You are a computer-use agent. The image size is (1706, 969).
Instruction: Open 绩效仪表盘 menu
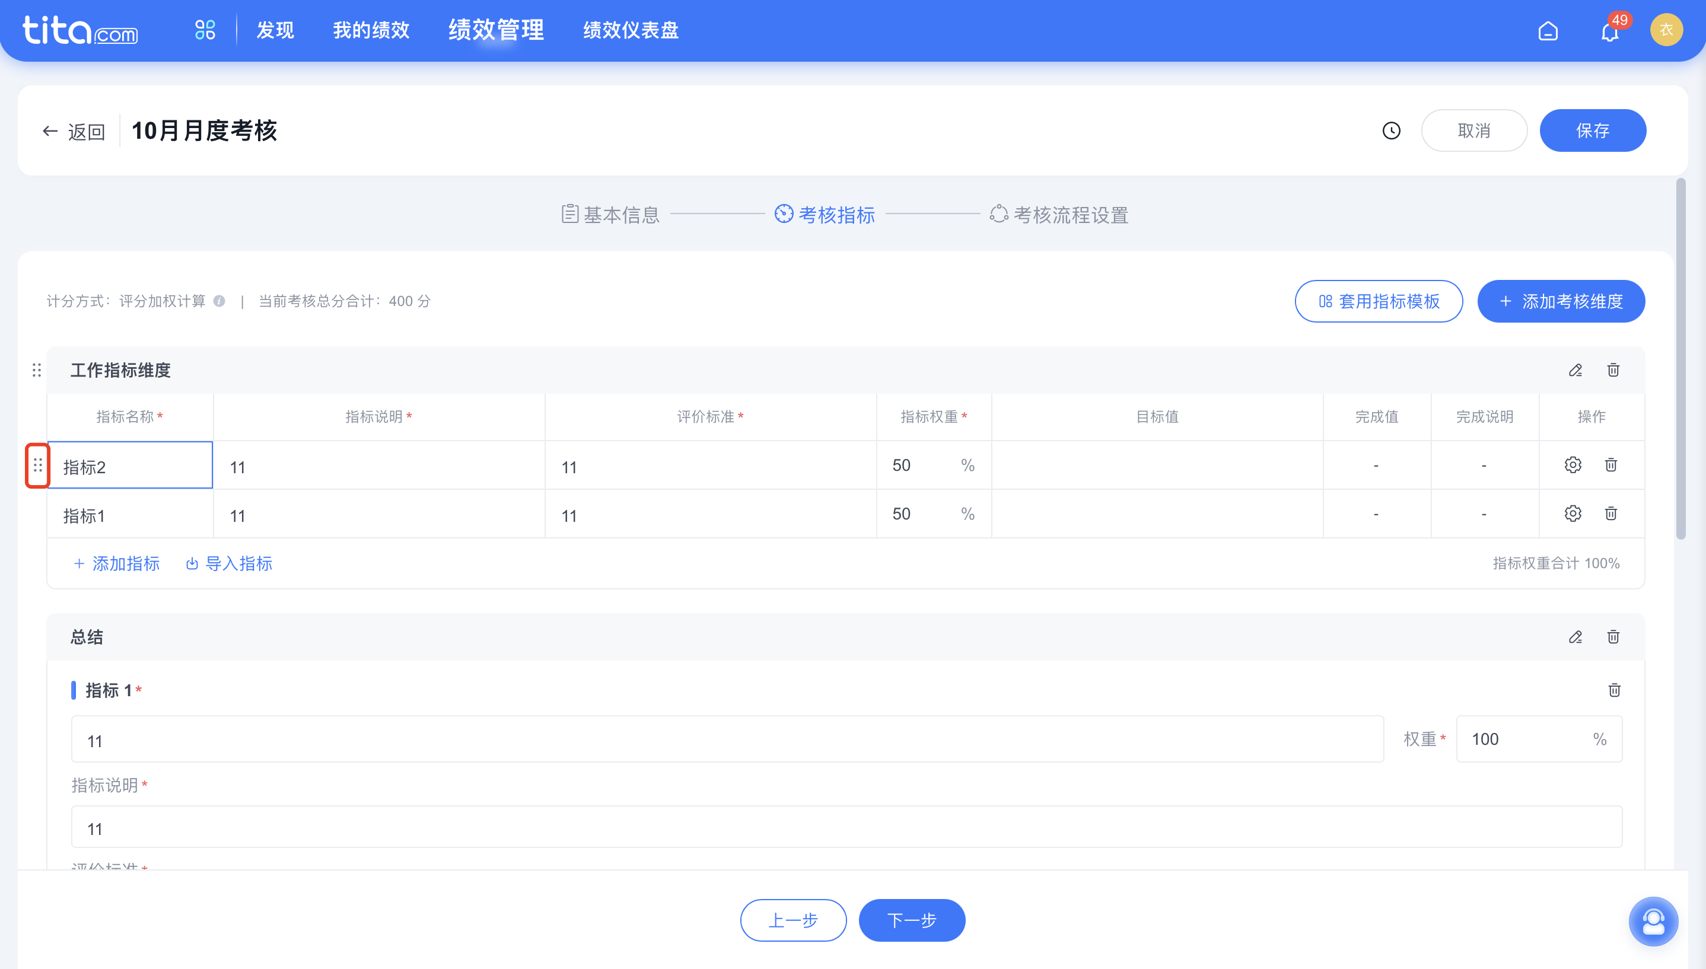pyautogui.click(x=631, y=30)
